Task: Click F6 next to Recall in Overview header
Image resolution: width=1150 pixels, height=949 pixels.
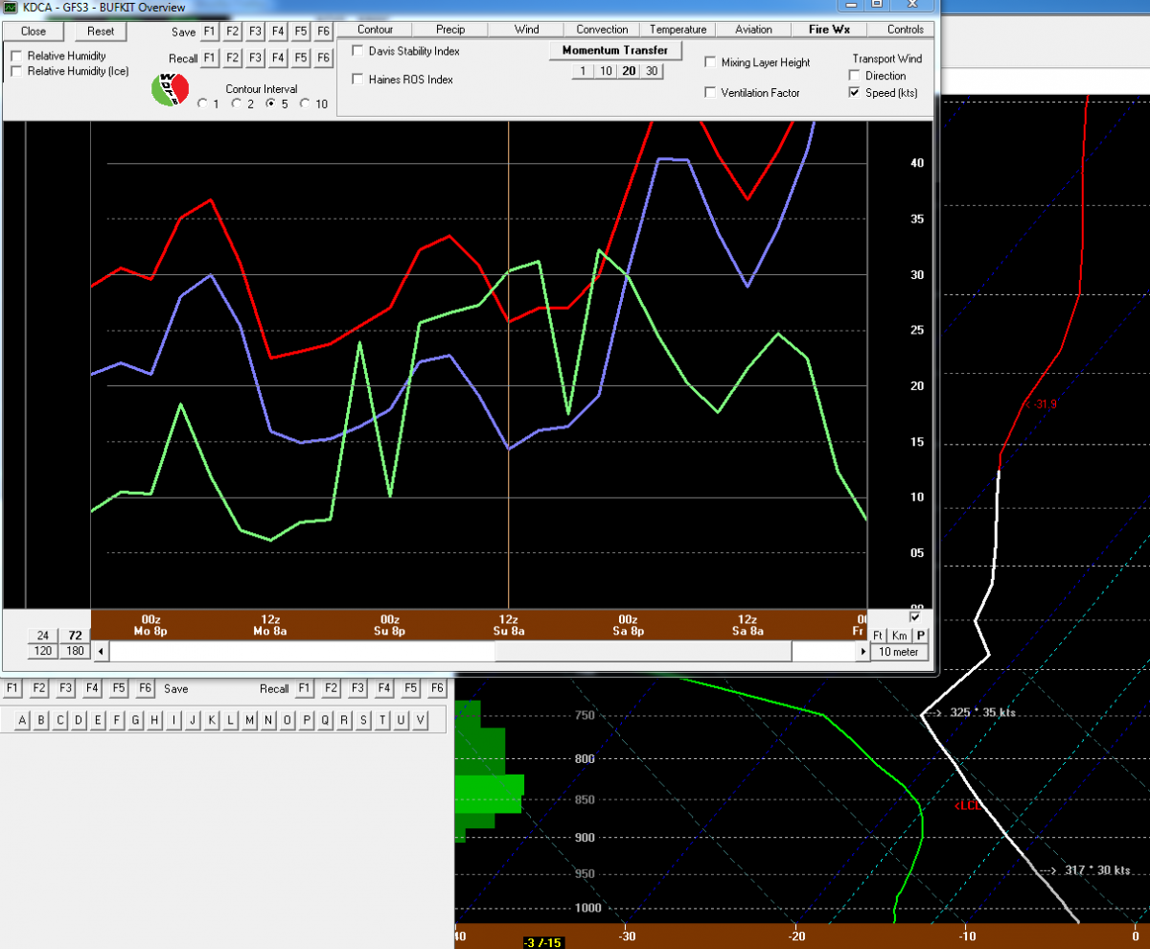Action: (324, 58)
